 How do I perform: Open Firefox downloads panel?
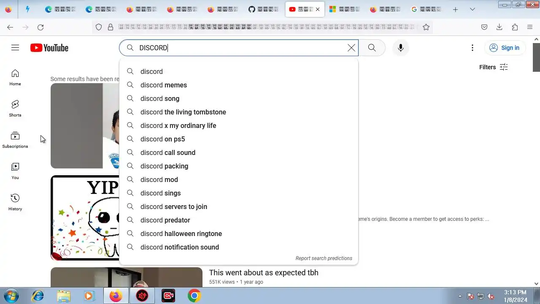point(499,27)
